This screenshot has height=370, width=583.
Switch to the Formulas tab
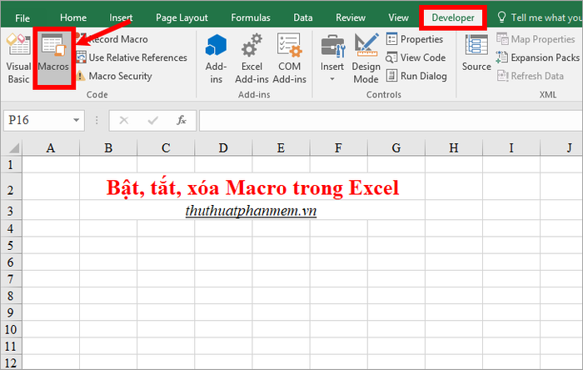(251, 17)
